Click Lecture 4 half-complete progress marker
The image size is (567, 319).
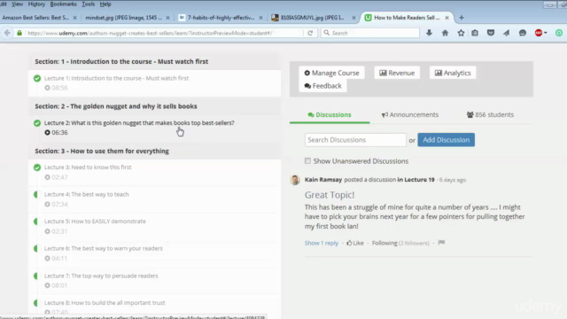pyautogui.click(x=35, y=195)
